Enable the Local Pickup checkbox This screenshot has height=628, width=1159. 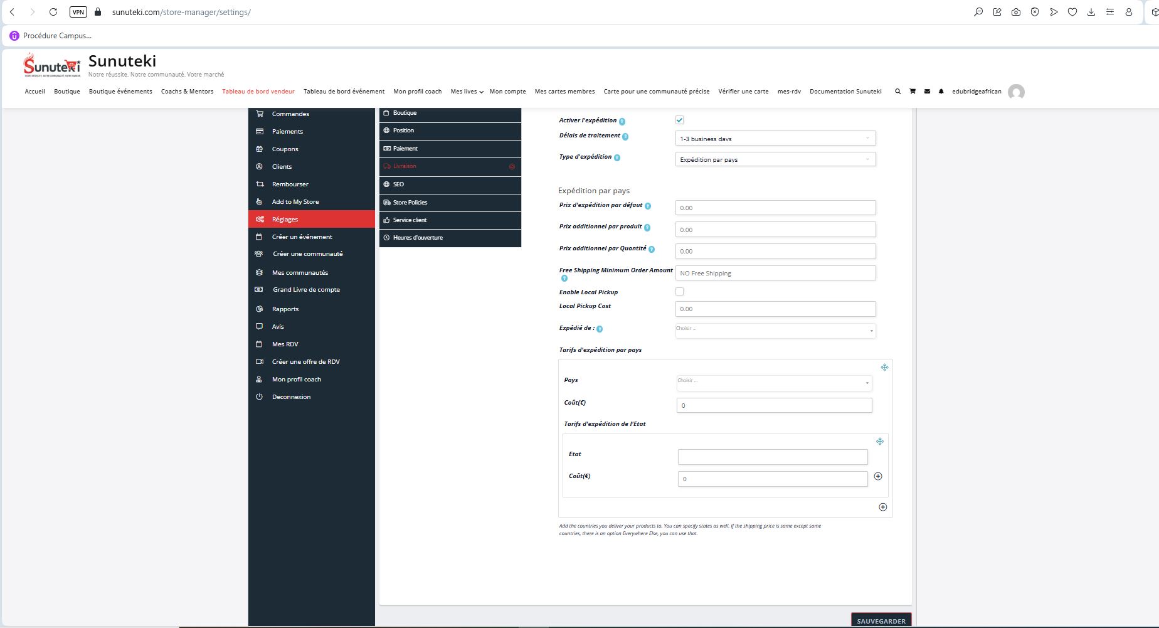(679, 292)
